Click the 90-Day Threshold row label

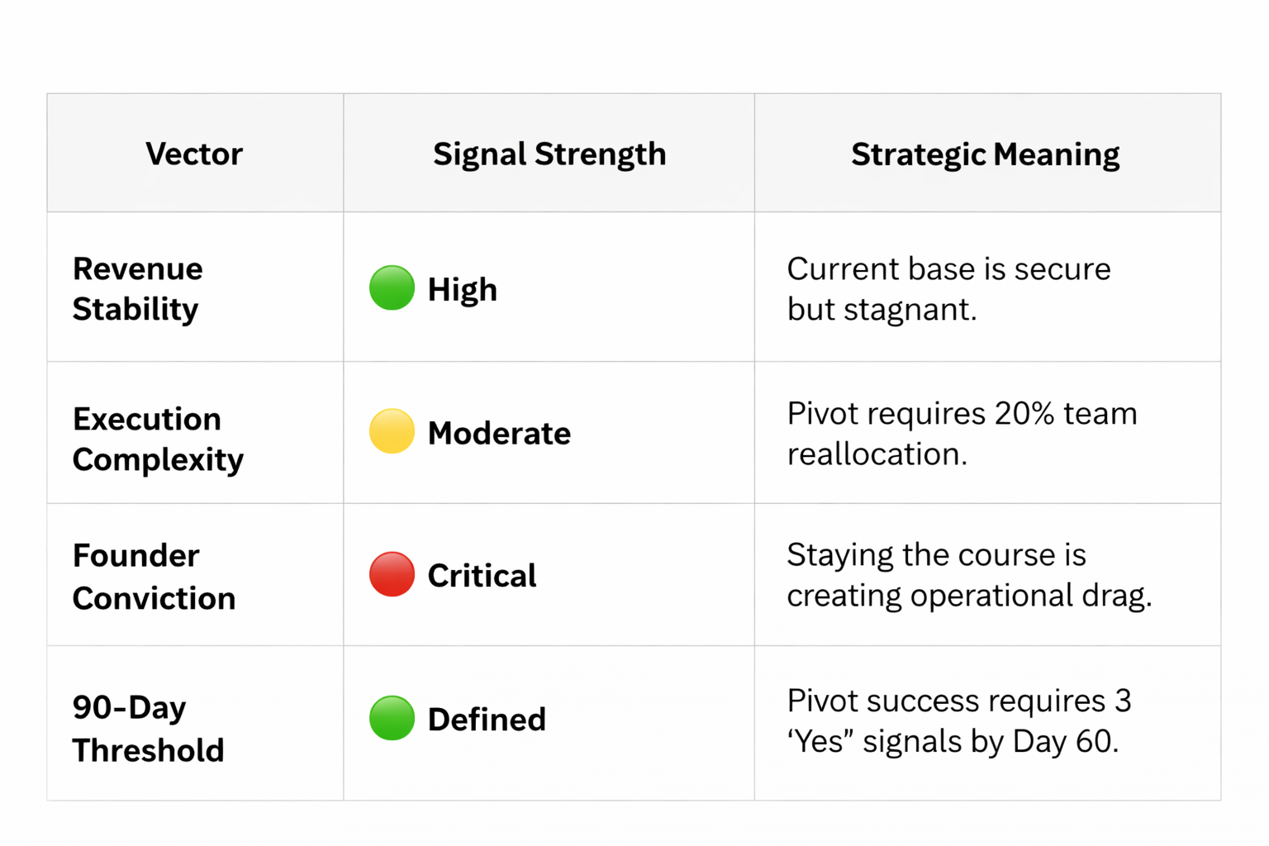(x=148, y=728)
